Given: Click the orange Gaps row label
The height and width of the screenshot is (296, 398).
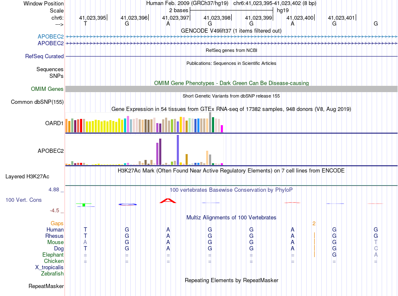Looking at the screenshot, I should pyautogui.click(x=57, y=223).
